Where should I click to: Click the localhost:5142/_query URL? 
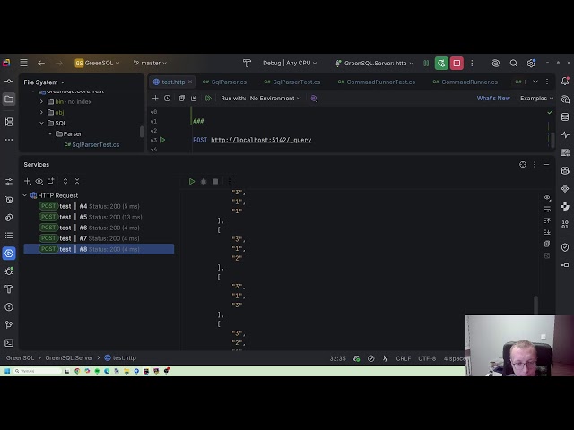(261, 140)
